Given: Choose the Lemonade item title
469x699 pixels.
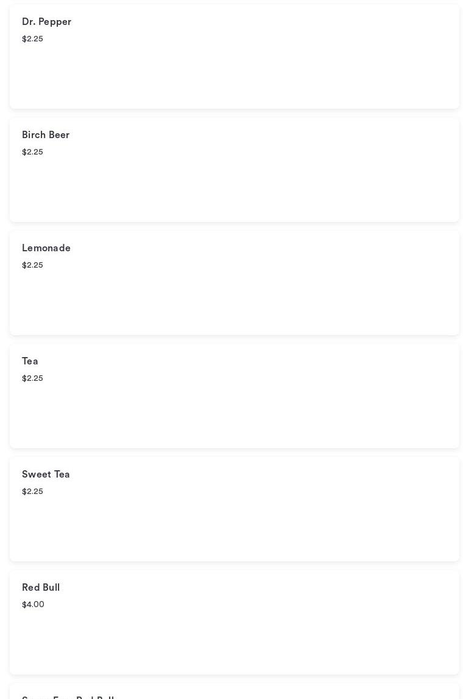Looking at the screenshot, I should 46,248.
